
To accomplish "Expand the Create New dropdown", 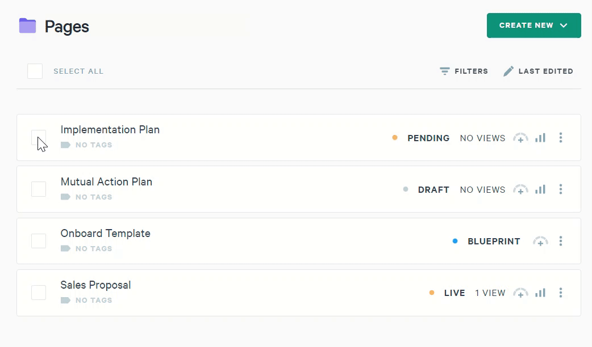I will (x=533, y=26).
